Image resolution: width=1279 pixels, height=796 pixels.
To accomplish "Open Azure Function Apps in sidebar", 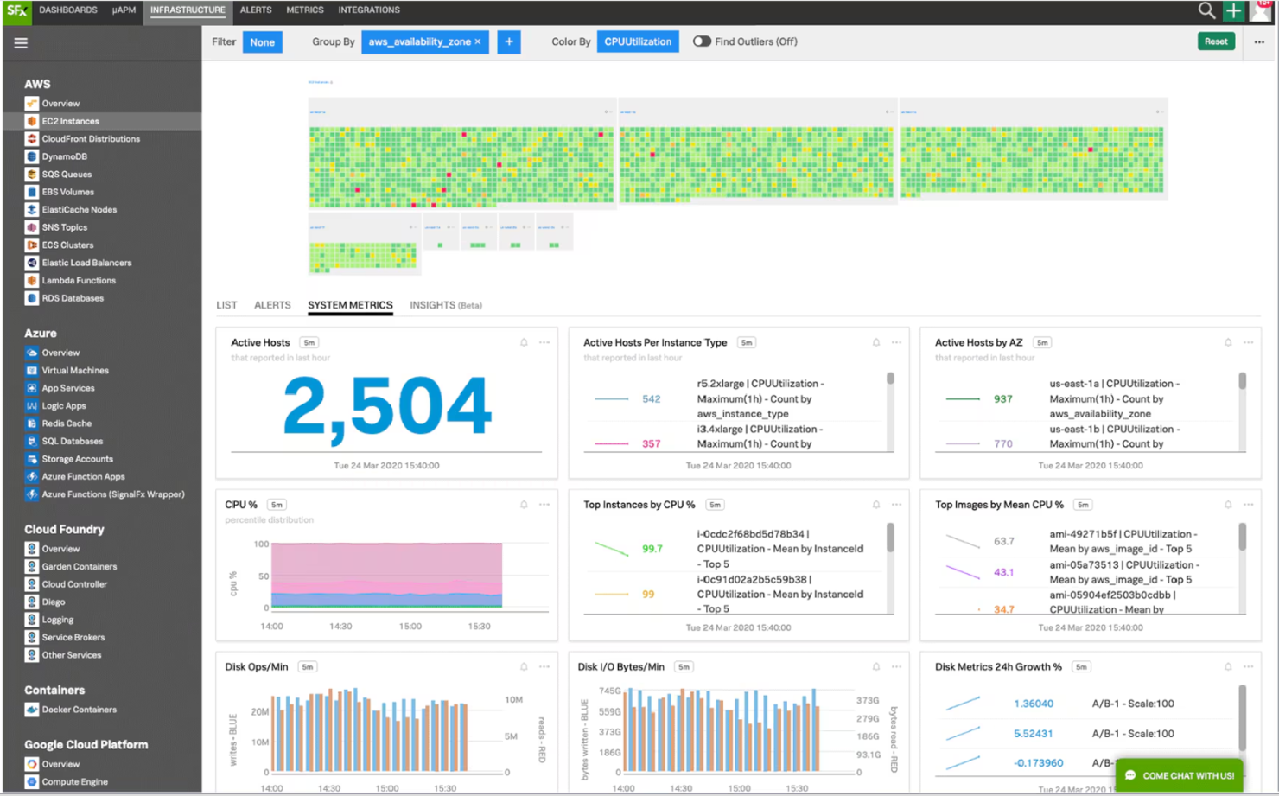I will 83,476.
